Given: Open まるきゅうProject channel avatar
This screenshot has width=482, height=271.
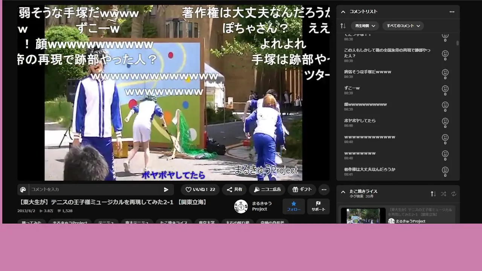Looking at the screenshot, I should tap(241, 206).
